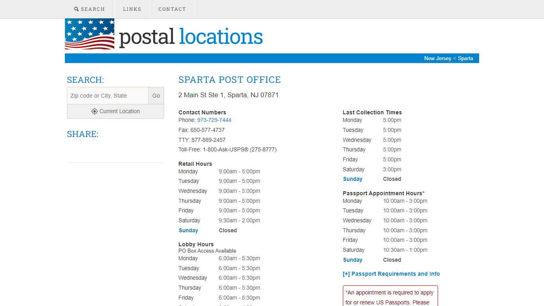Click the Contact Numbers heading

[202, 112]
